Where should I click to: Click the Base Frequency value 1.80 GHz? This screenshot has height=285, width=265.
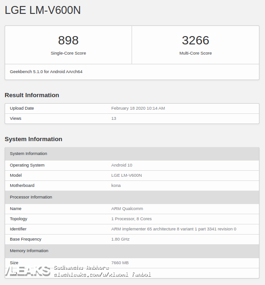pyautogui.click(x=120, y=239)
